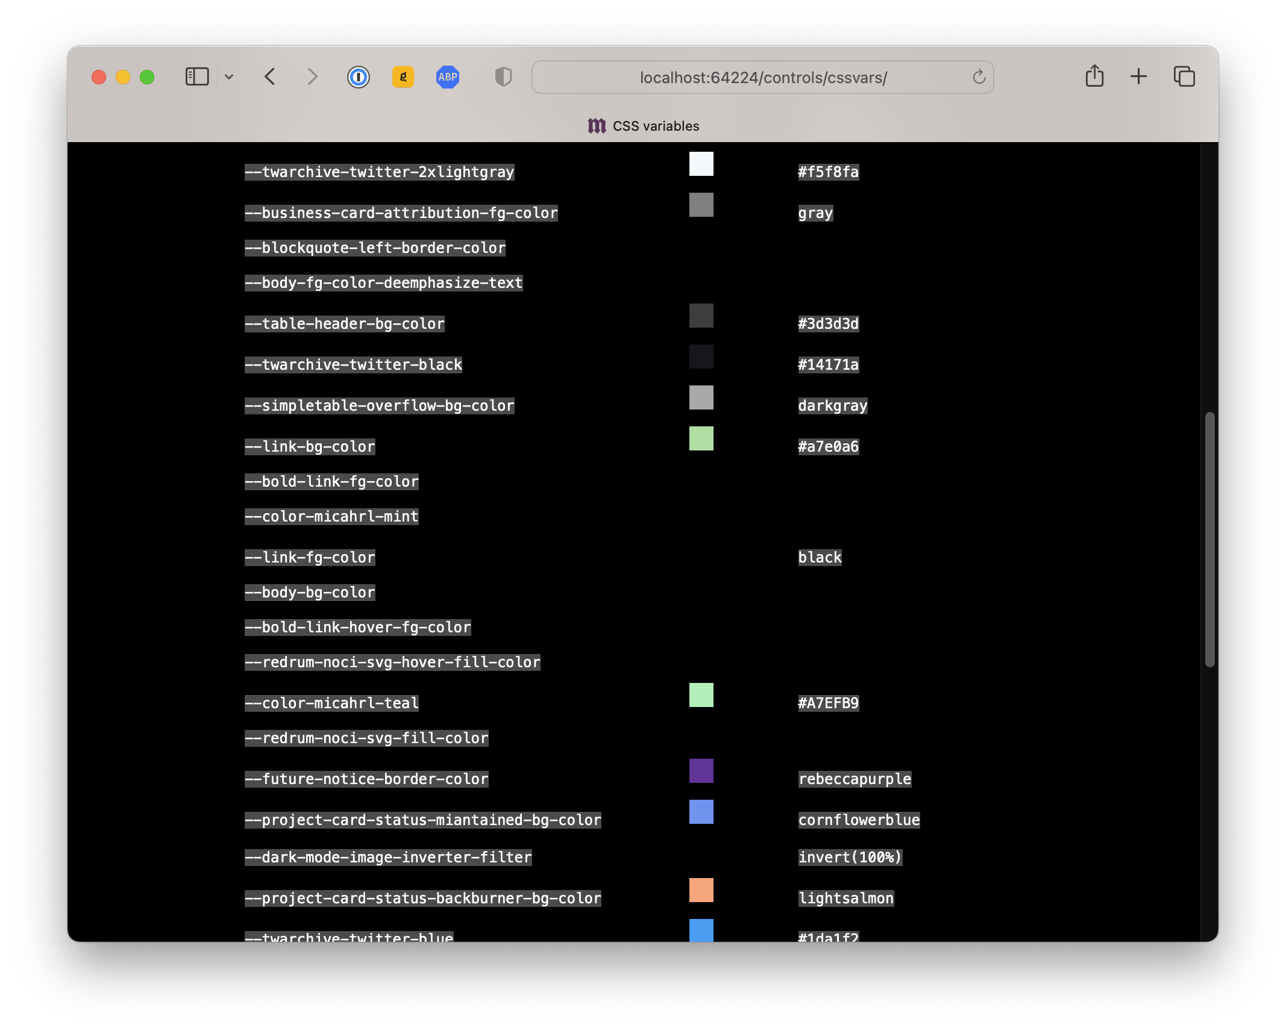Click the lightsalmon color swatch
1286x1031 pixels.
pyautogui.click(x=701, y=891)
